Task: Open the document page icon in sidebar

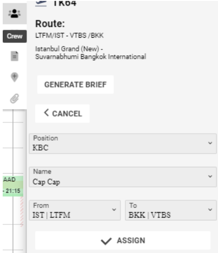Action: tap(14, 56)
